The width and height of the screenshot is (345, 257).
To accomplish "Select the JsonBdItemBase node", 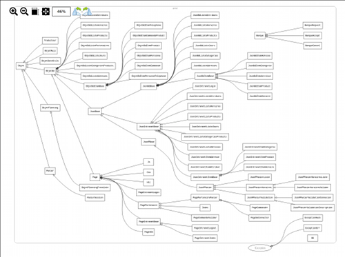I will pos(205,76).
